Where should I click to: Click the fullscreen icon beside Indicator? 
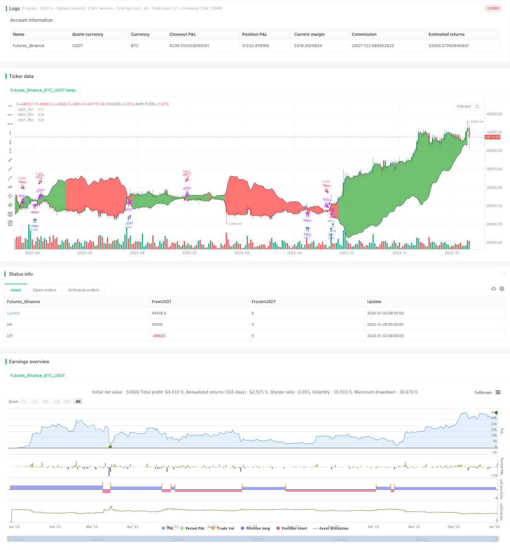[477, 107]
